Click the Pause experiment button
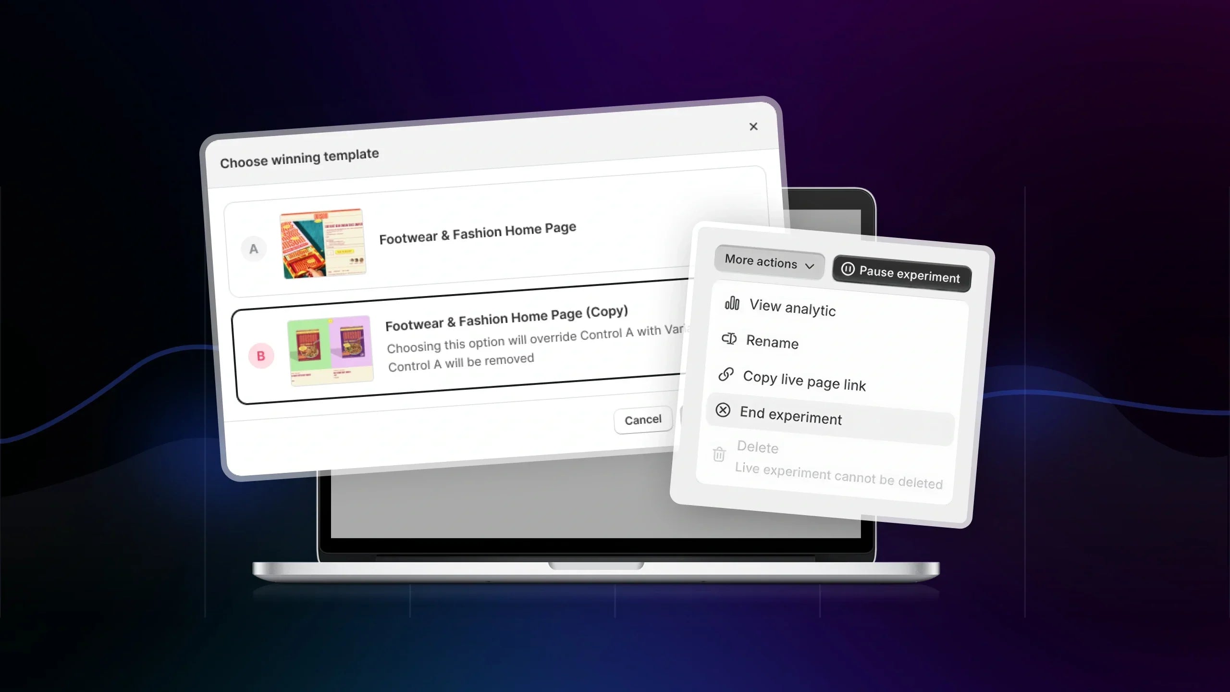The image size is (1230, 692). coord(902,273)
